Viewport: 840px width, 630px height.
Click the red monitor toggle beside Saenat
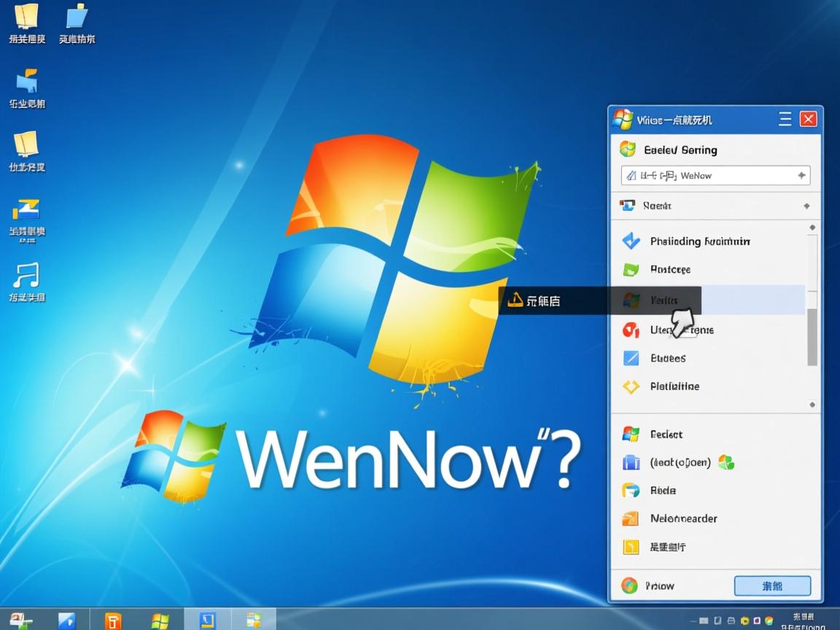(626, 206)
